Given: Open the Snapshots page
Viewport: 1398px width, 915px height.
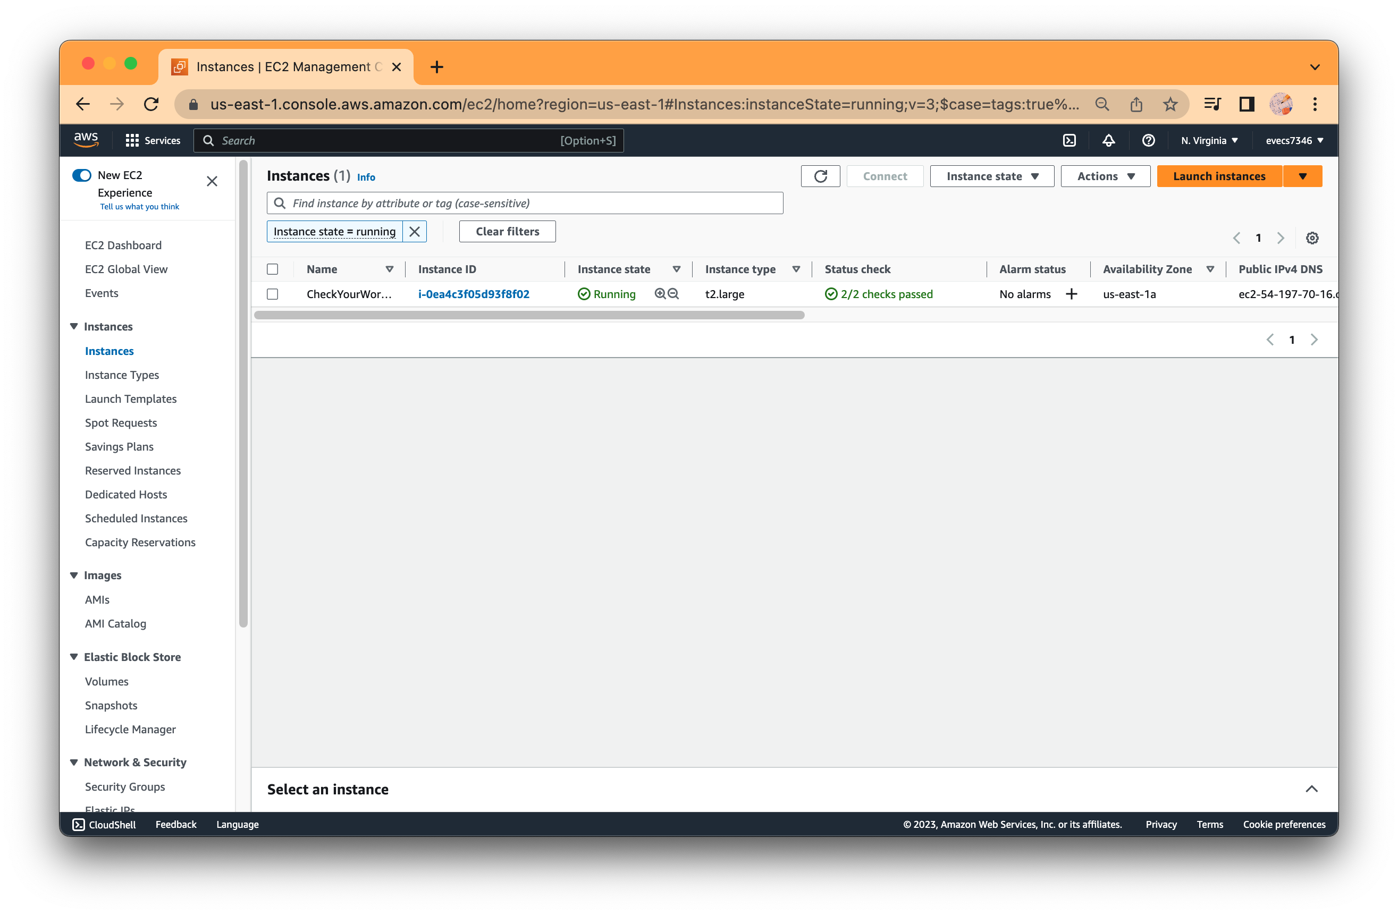Looking at the screenshot, I should (x=112, y=705).
